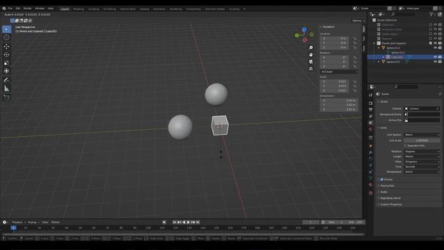This screenshot has height=250, width=444.
Task: Open the File menu
Action: 10,8
